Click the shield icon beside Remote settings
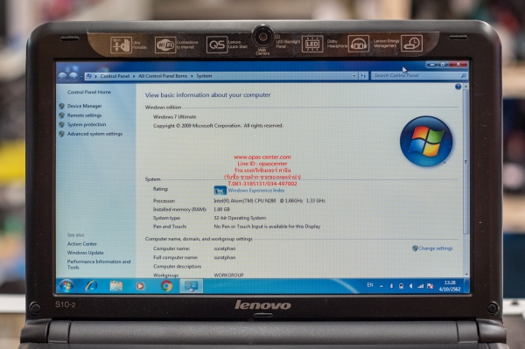 [x=61, y=115]
